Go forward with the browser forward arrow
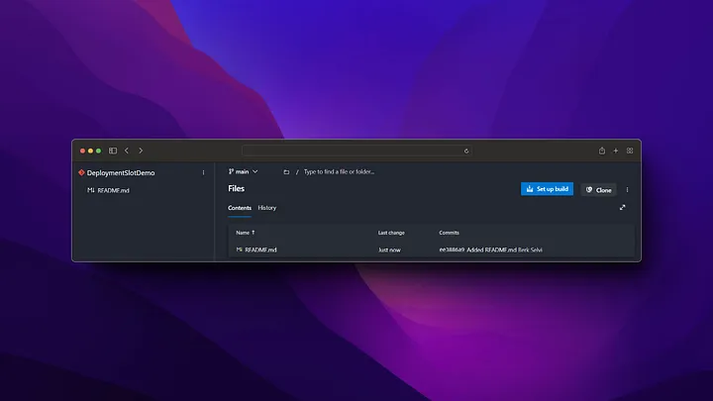 click(x=141, y=150)
